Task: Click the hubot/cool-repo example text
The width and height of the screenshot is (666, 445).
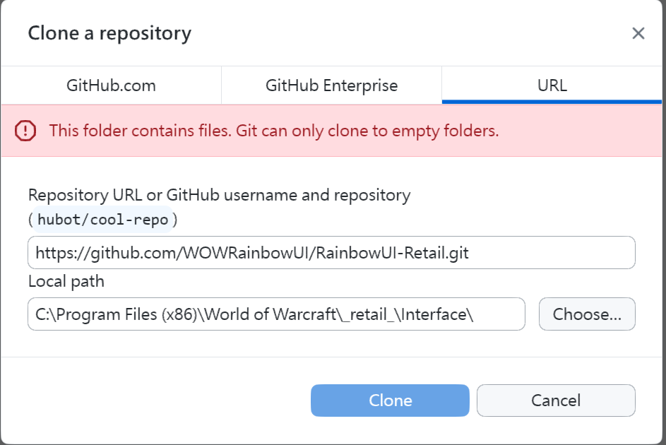Action: click(x=103, y=220)
